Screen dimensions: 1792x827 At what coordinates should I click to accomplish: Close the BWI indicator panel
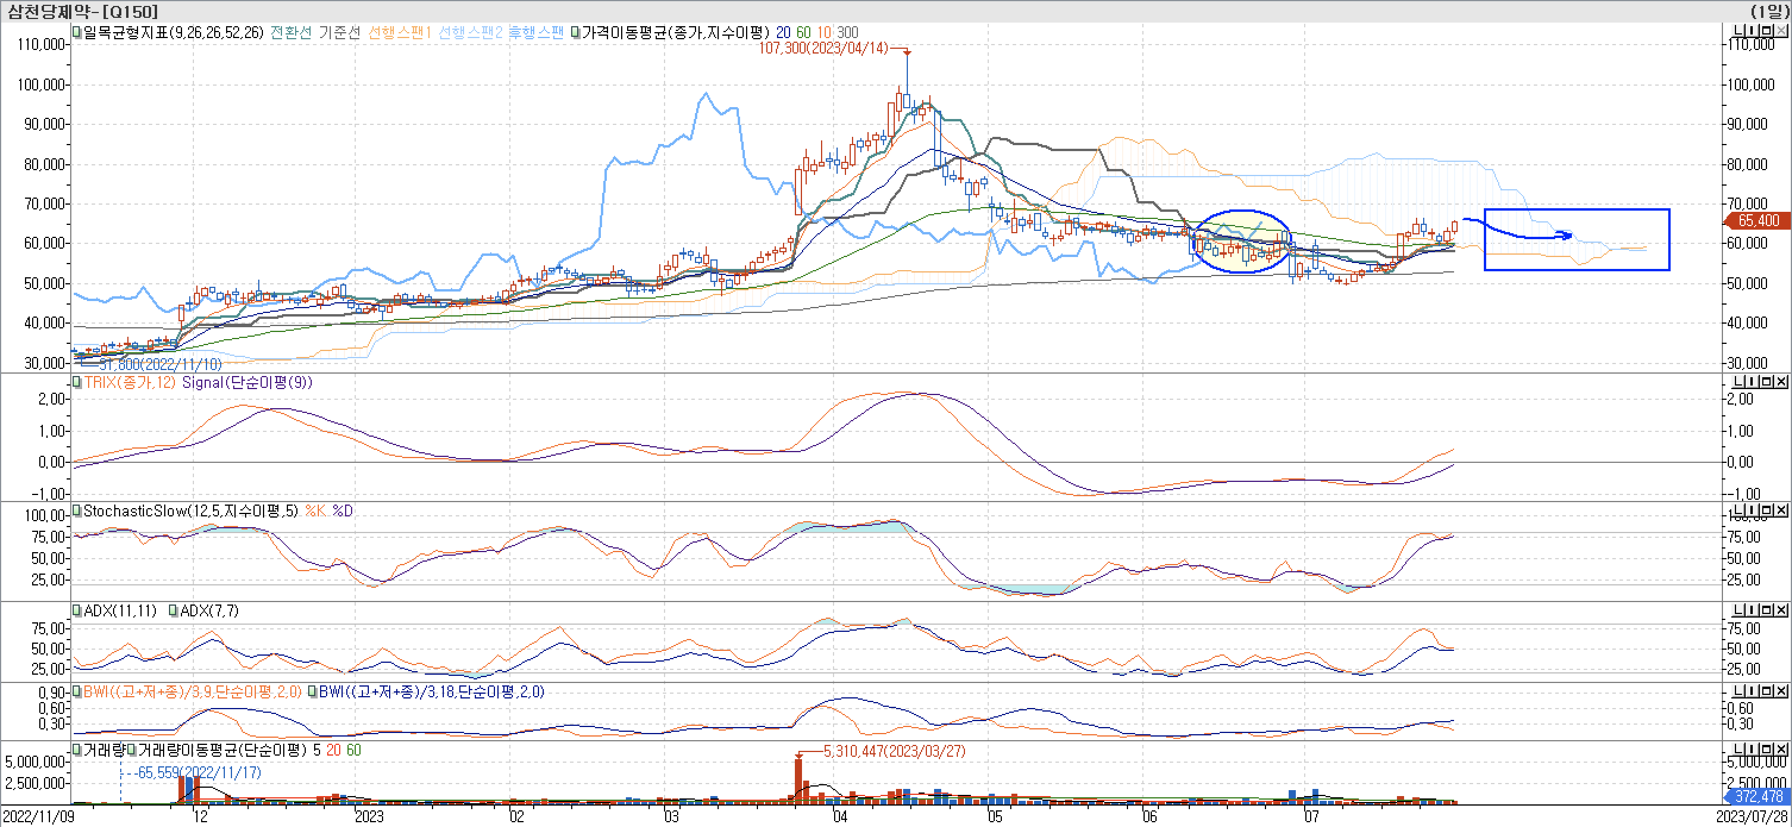(x=1781, y=691)
